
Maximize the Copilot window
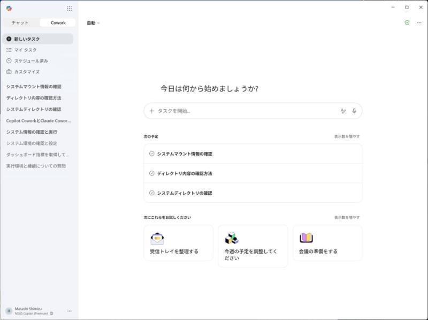407,7
